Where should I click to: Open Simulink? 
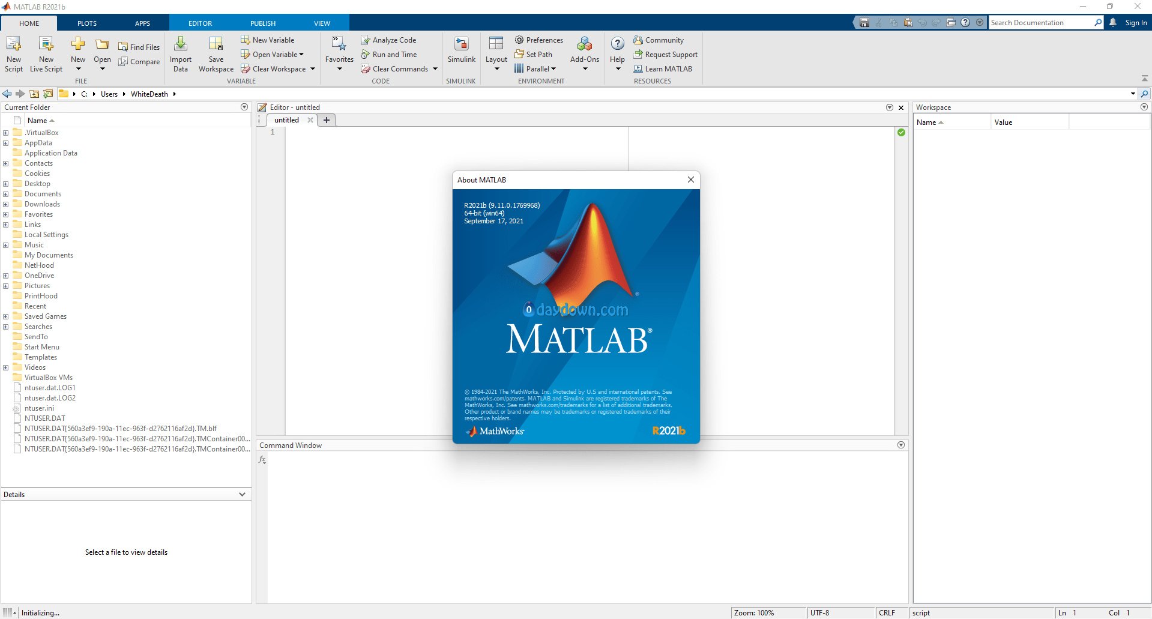pos(461,50)
